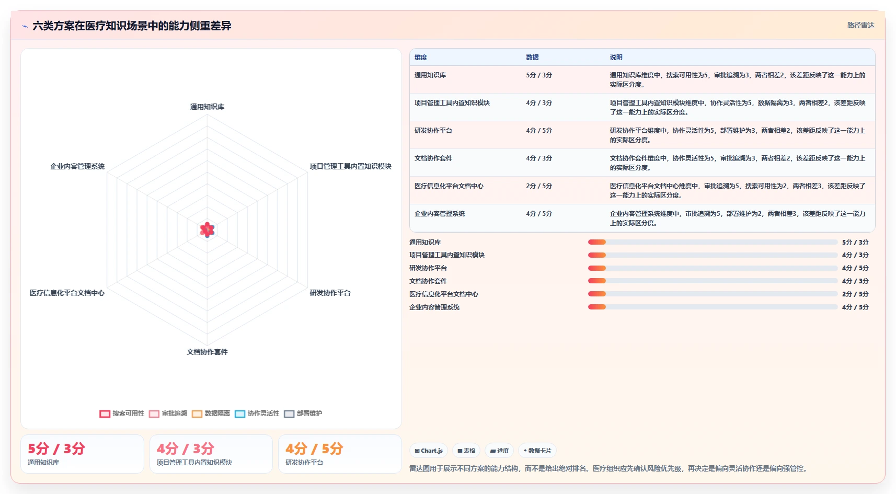Image resolution: width=896 pixels, height=494 pixels.
Task: Click the 医疗信息化平台文档中心 description in table
Action: (x=738, y=191)
